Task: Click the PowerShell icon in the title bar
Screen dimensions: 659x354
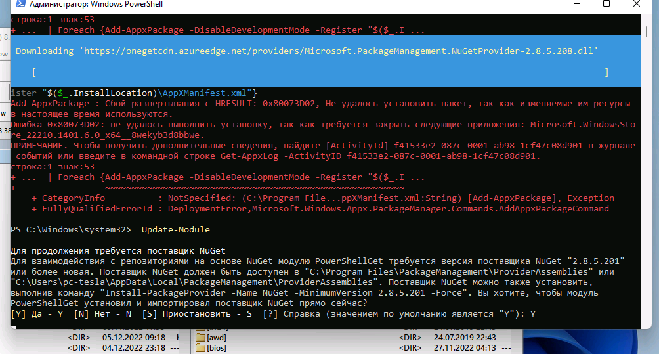Action: coord(20,4)
